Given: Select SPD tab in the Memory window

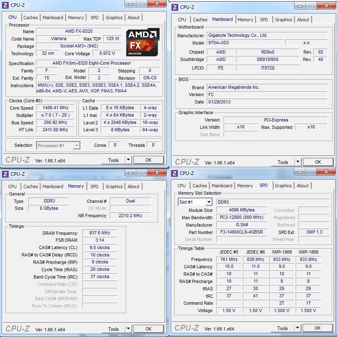Looking at the screenshot, I should (95, 186).
